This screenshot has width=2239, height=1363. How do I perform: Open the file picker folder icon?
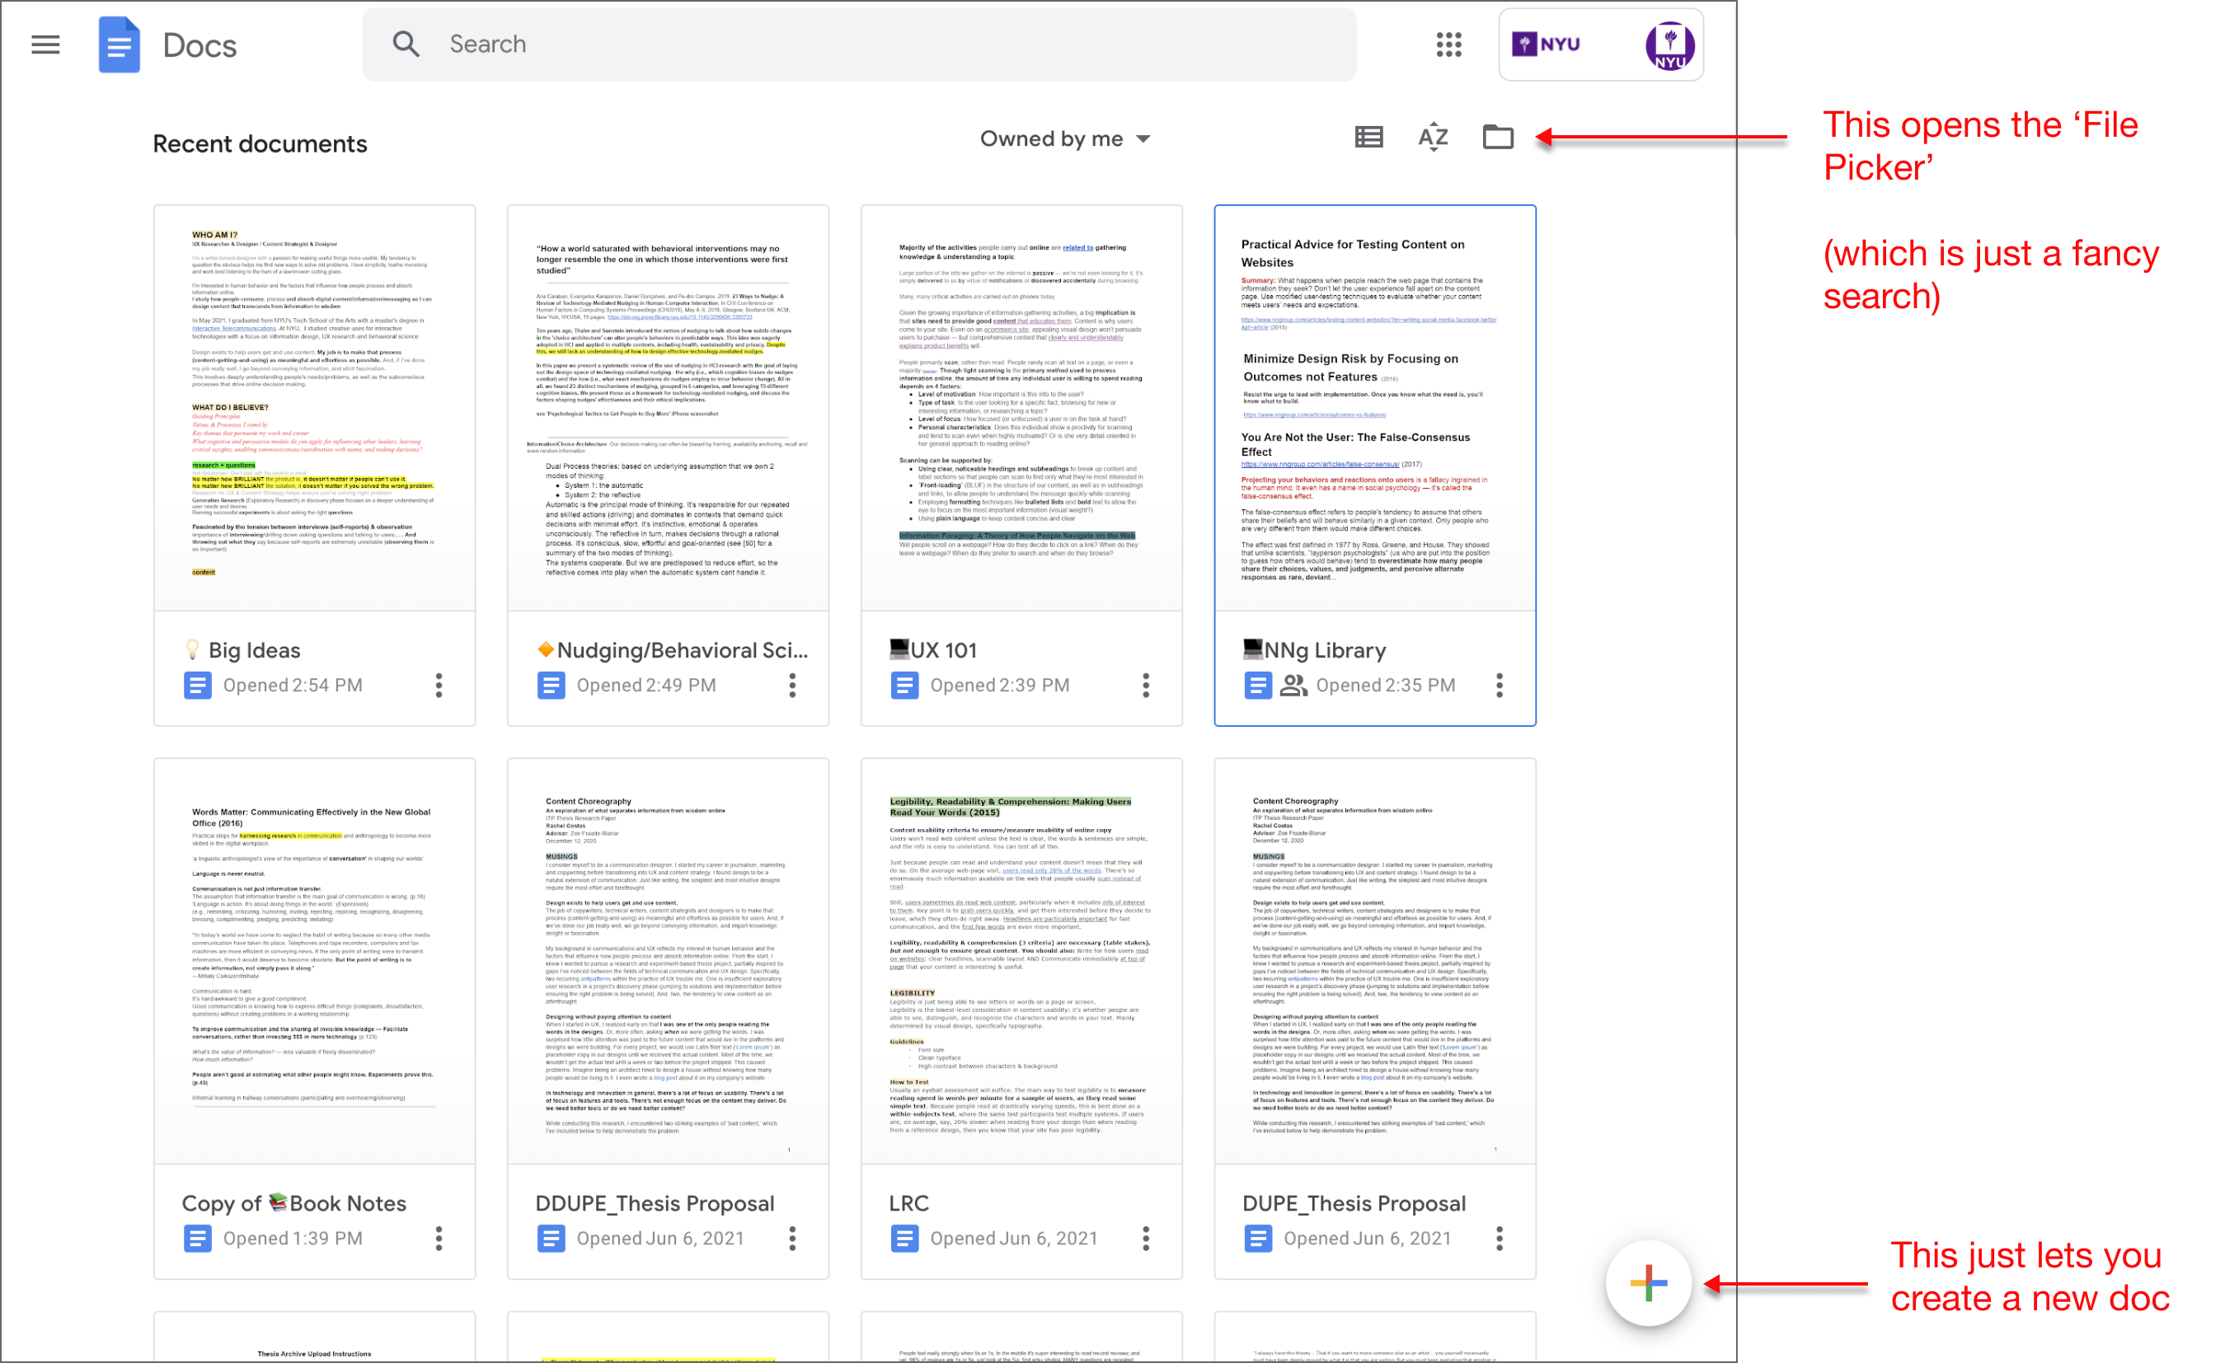pyautogui.click(x=1498, y=138)
